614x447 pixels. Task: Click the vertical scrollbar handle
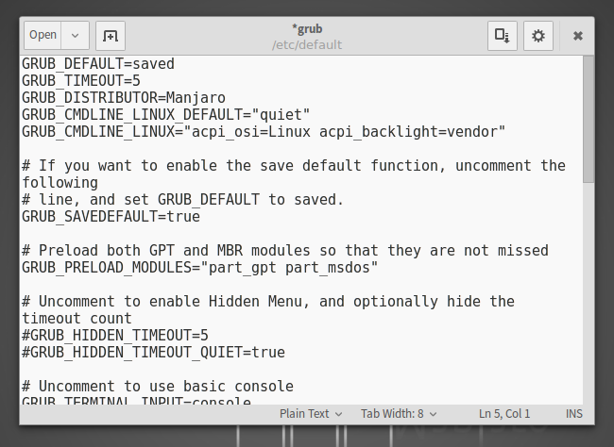pos(588,119)
